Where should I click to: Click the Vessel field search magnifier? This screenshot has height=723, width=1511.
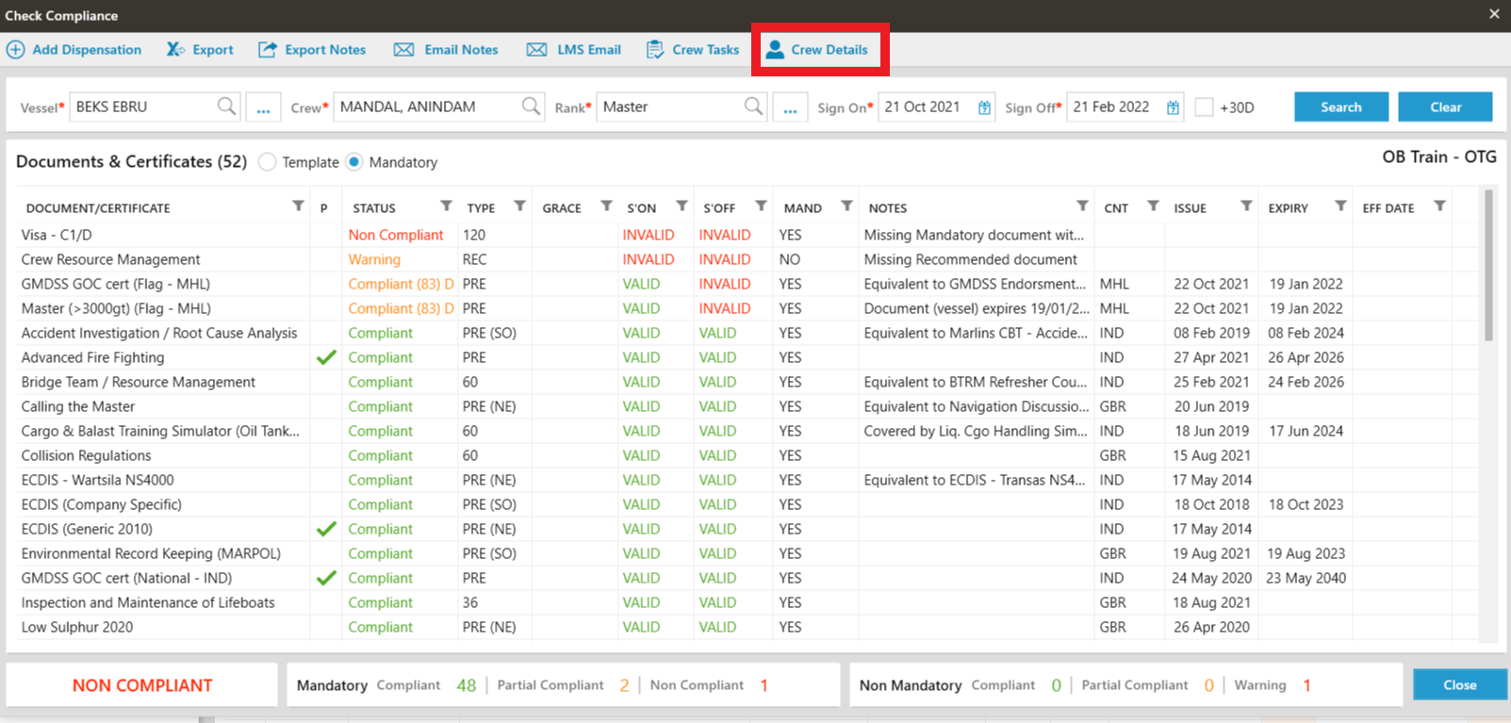[226, 107]
